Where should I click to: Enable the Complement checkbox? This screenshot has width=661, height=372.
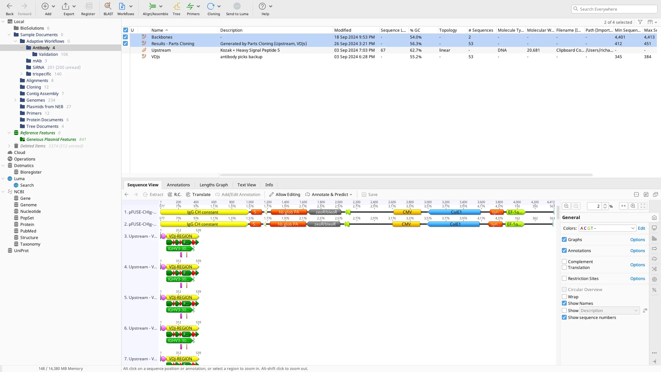coord(564,261)
